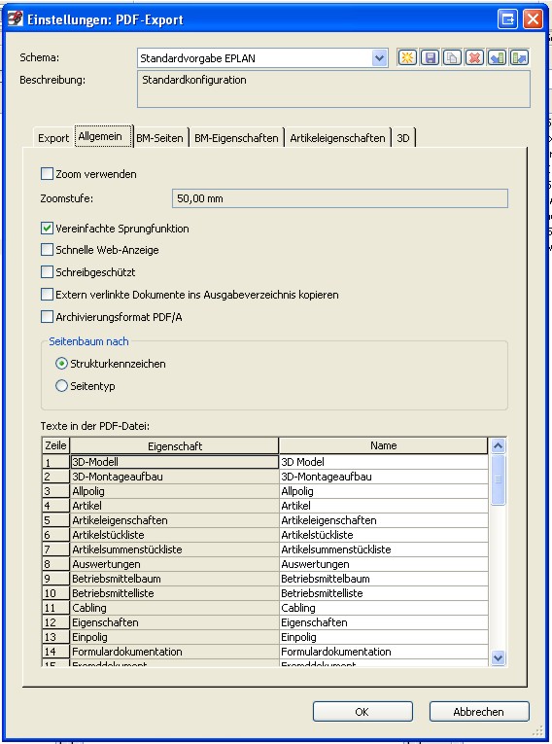Click the Import schema icon
This screenshot has width=552, height=744.
[497, 58]
